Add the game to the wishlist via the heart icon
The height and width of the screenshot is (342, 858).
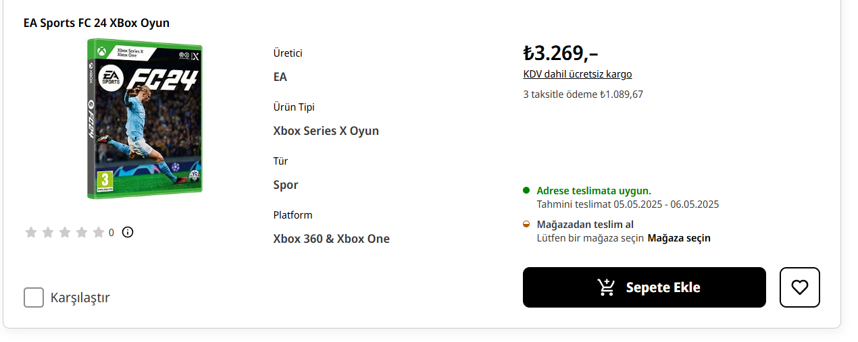[799, 287]
